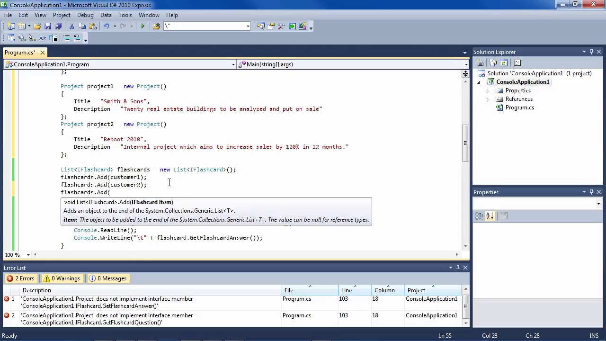Click the Display Quick Info icon
The image size is (606, 341).
pyautogui.click(x=32, y=38)
